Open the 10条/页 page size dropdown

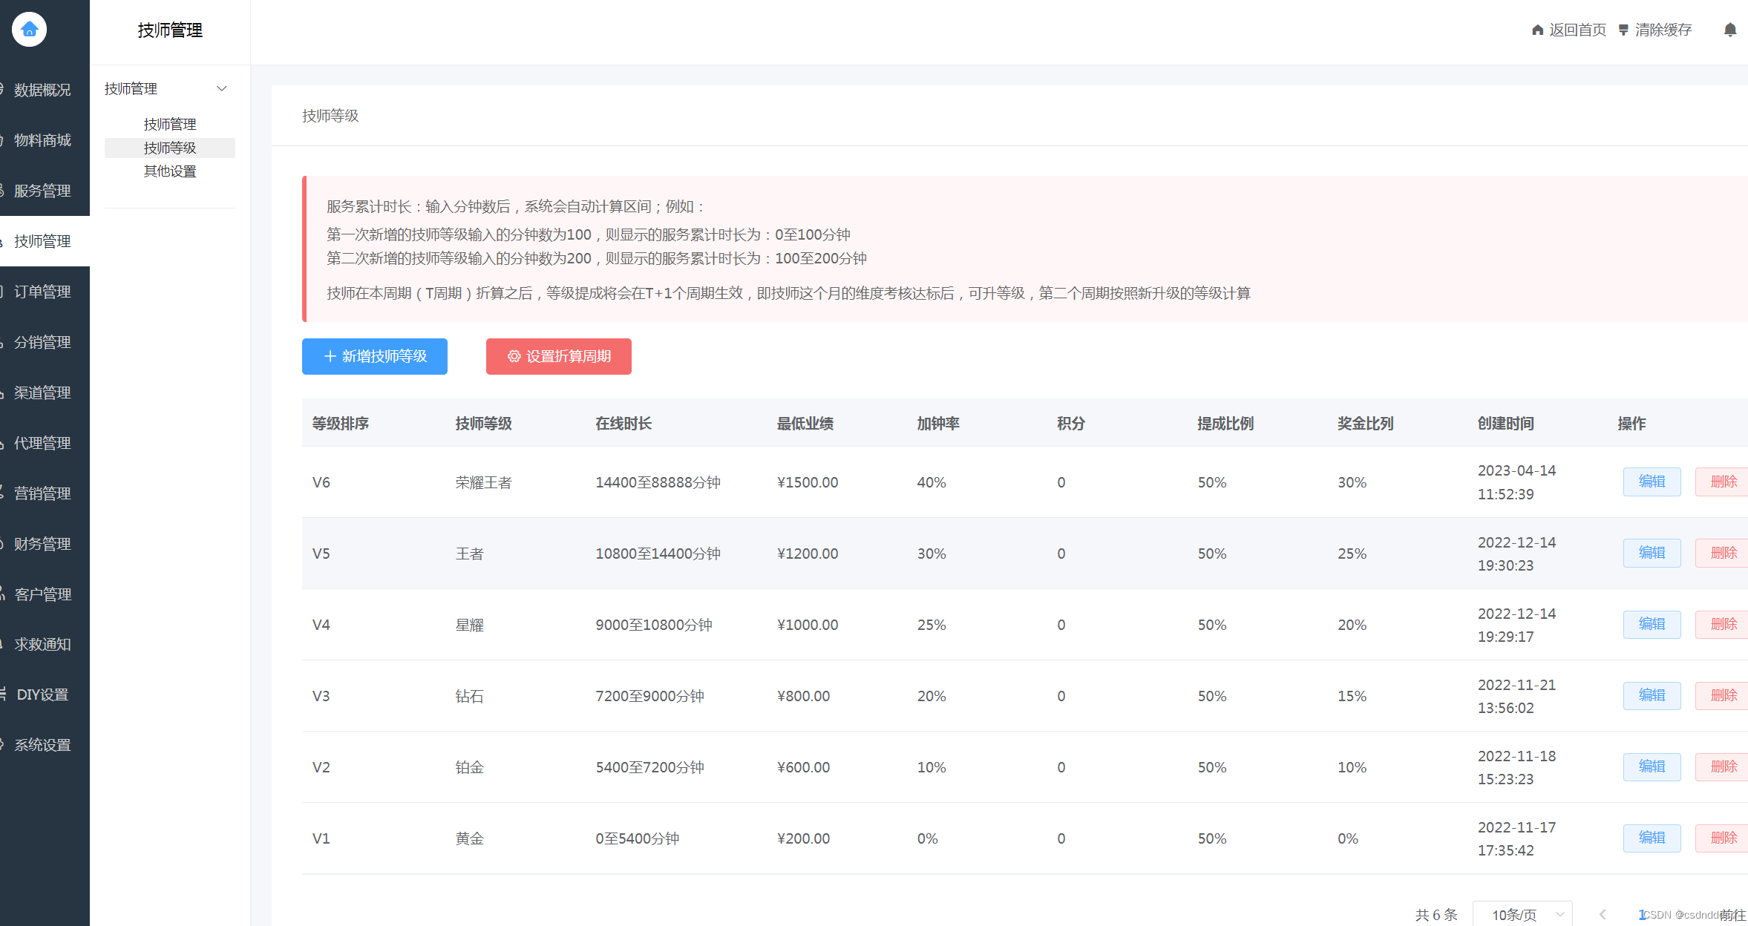click(x=1522, y=914)
